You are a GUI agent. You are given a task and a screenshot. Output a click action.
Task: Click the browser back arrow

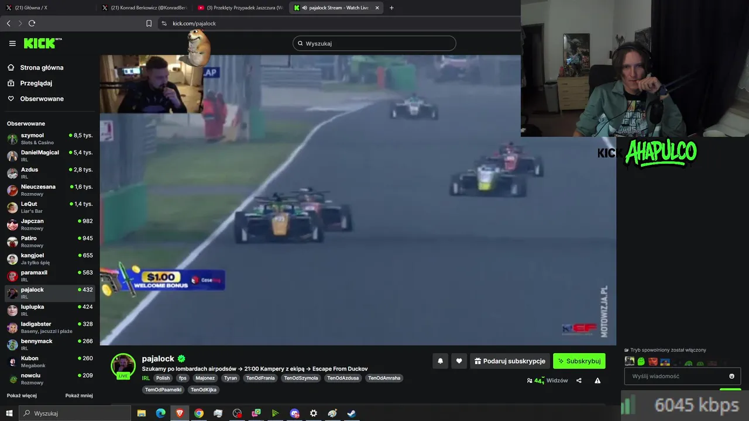coord(8,23)
